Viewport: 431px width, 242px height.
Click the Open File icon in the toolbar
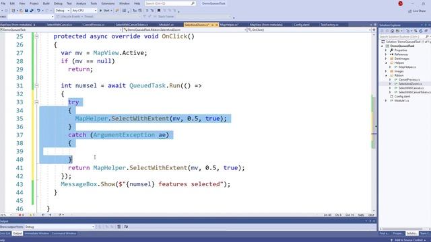[x=21, y=11]
